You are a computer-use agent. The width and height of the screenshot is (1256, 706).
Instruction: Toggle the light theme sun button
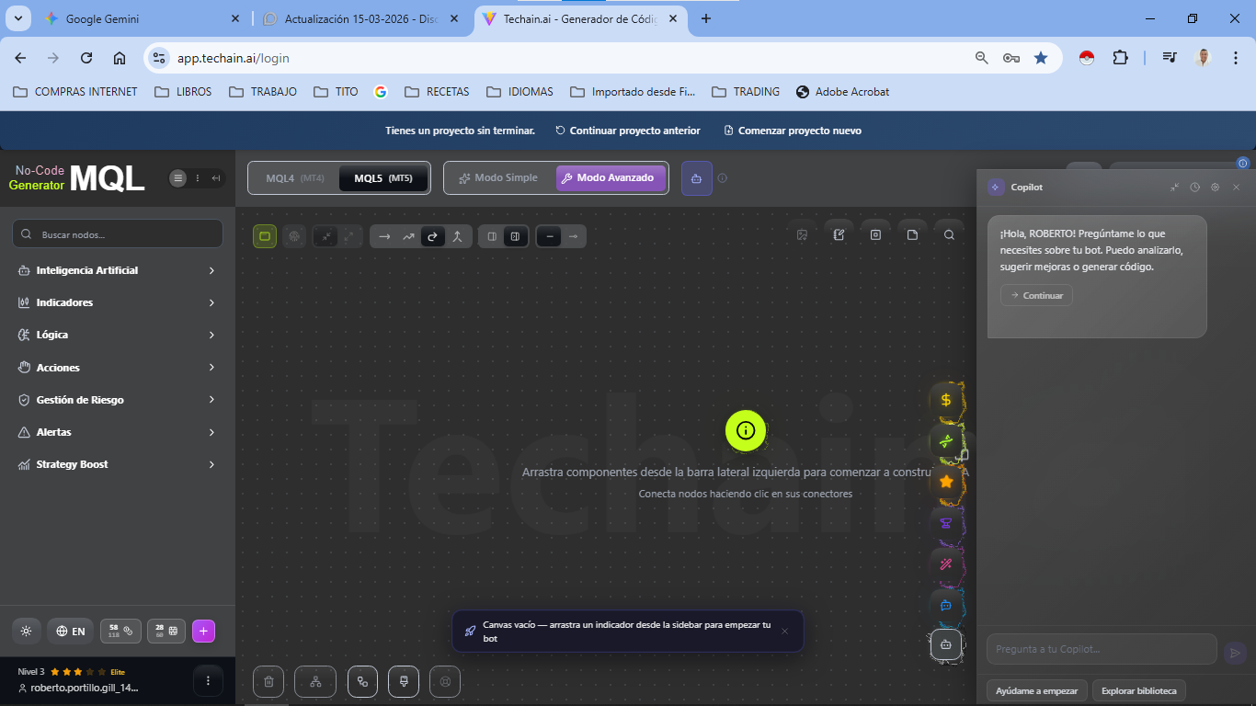(26, 631)
